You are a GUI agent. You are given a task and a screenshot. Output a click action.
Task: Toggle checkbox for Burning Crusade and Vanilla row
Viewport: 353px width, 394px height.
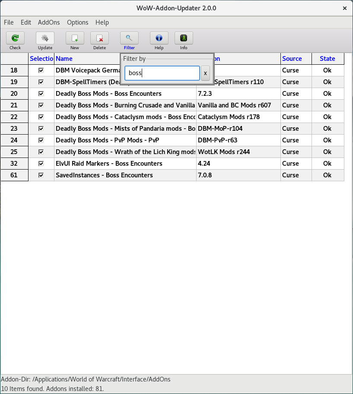point(41,105)
